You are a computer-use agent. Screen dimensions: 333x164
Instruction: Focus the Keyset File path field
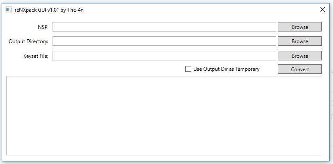164,56
